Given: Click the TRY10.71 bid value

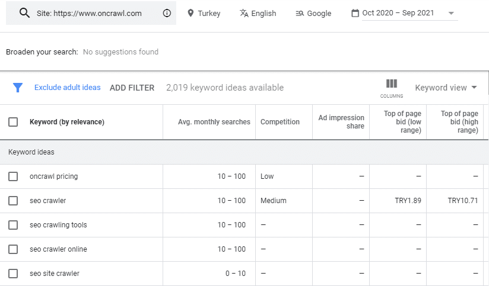Looking at the screenshot, I should (x=463, y=200).
